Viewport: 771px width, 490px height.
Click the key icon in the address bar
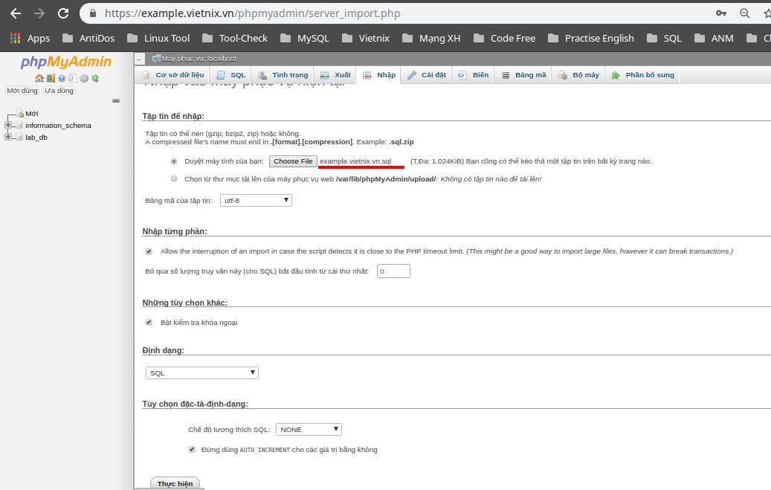click(x=720, y=13)
